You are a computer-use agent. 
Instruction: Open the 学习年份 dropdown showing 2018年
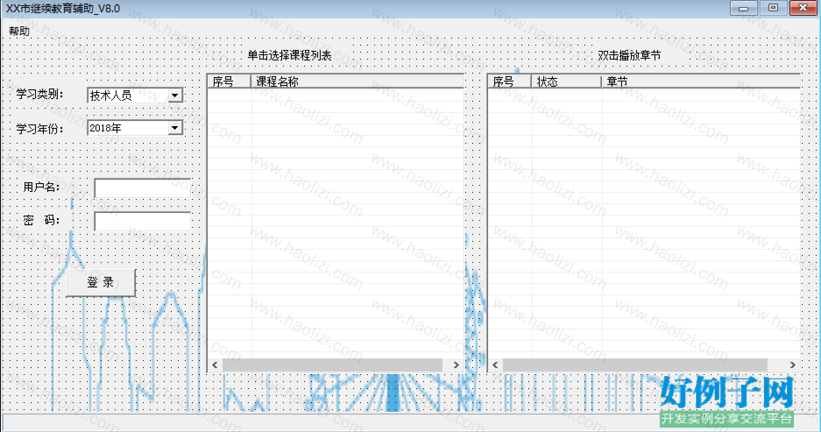(135, 128)
